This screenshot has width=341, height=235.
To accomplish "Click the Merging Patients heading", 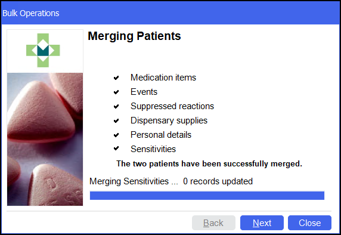I will [134, 36].
